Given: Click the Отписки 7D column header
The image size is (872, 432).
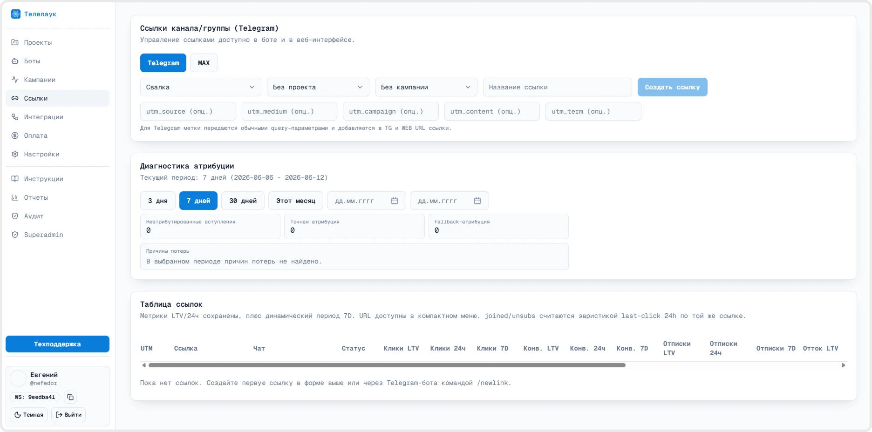Looking at the screenshot, I should tap(776, 348).
